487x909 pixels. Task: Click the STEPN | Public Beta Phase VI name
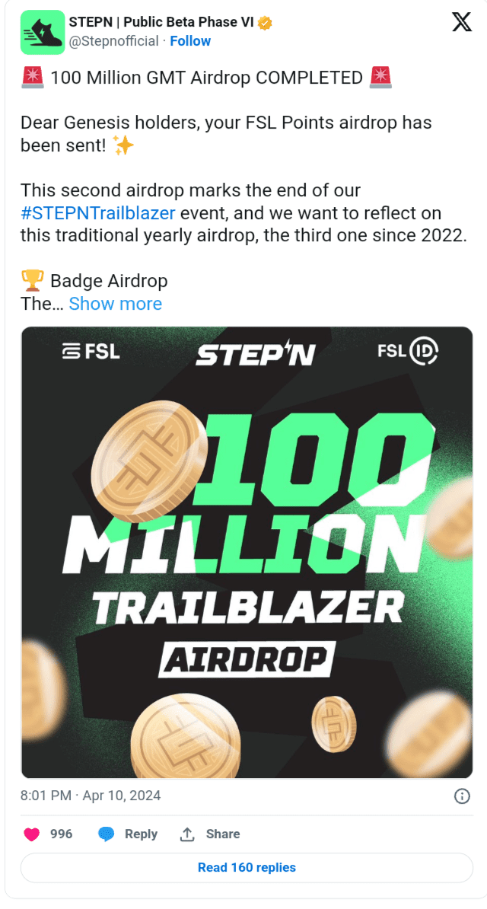coord(161,22)
